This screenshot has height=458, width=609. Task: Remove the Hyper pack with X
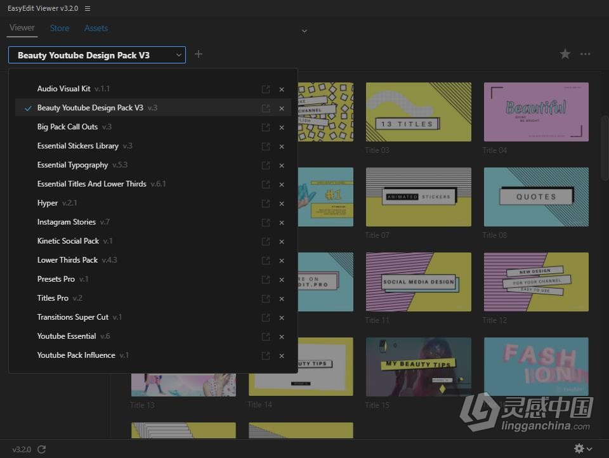[282, 204]
